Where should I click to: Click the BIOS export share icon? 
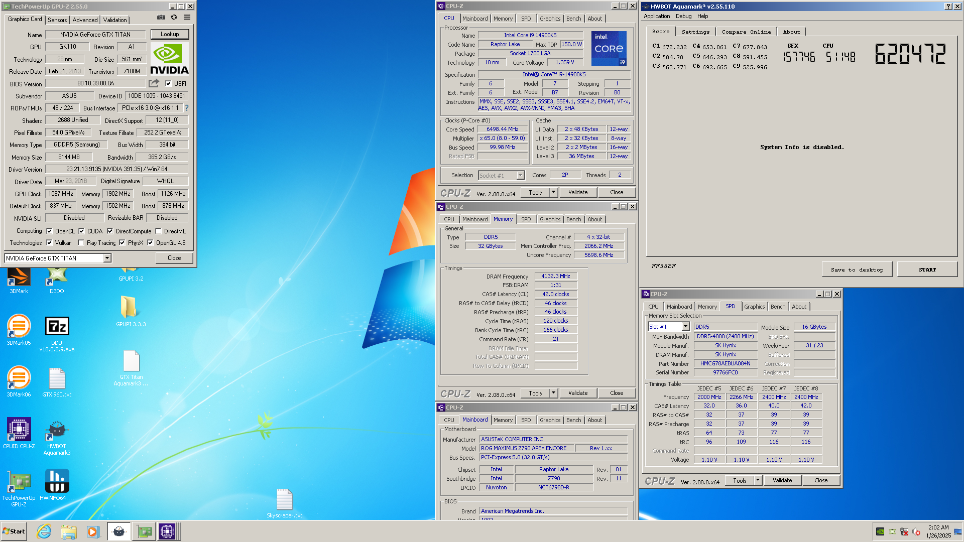pyautogui.click(x=154, y=83)
